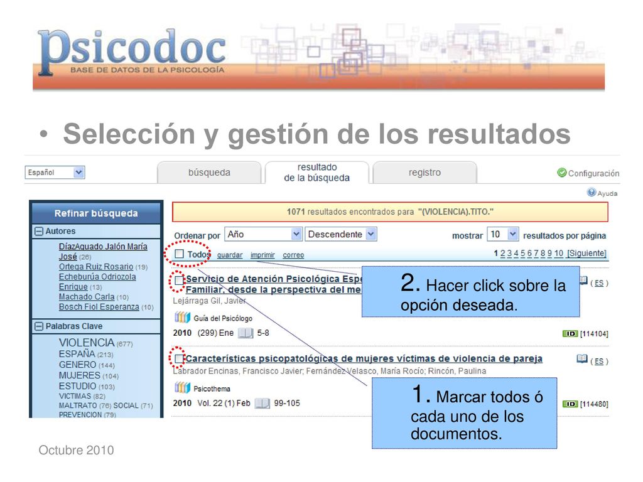Filter by author DíazAguado Jalón María José
Image resolution: width=643 pixels, height=482 pixels.
103,251
